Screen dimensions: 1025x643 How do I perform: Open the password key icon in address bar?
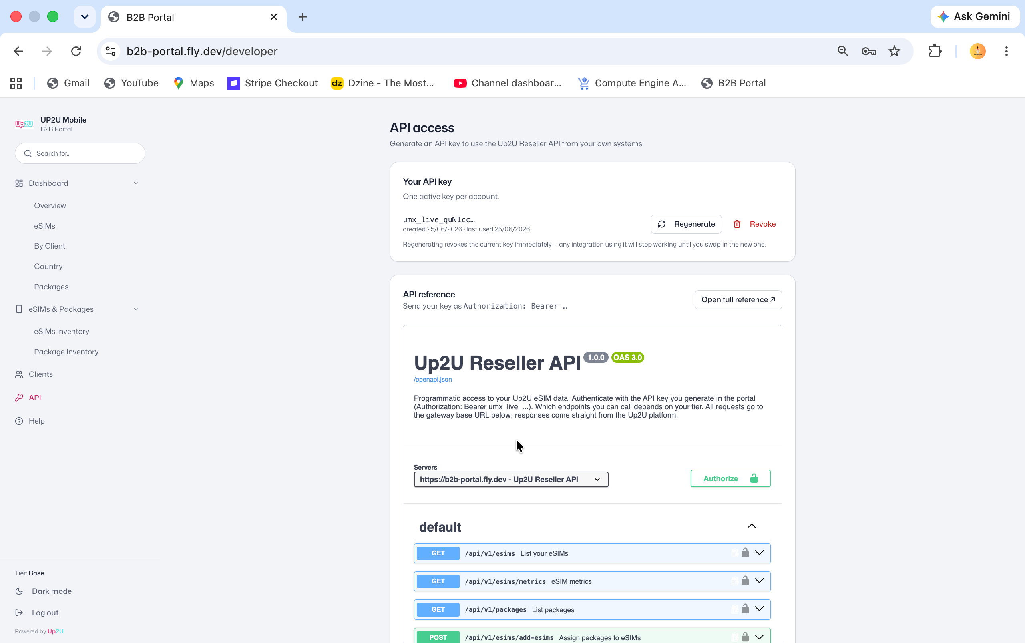pos(868,52)
